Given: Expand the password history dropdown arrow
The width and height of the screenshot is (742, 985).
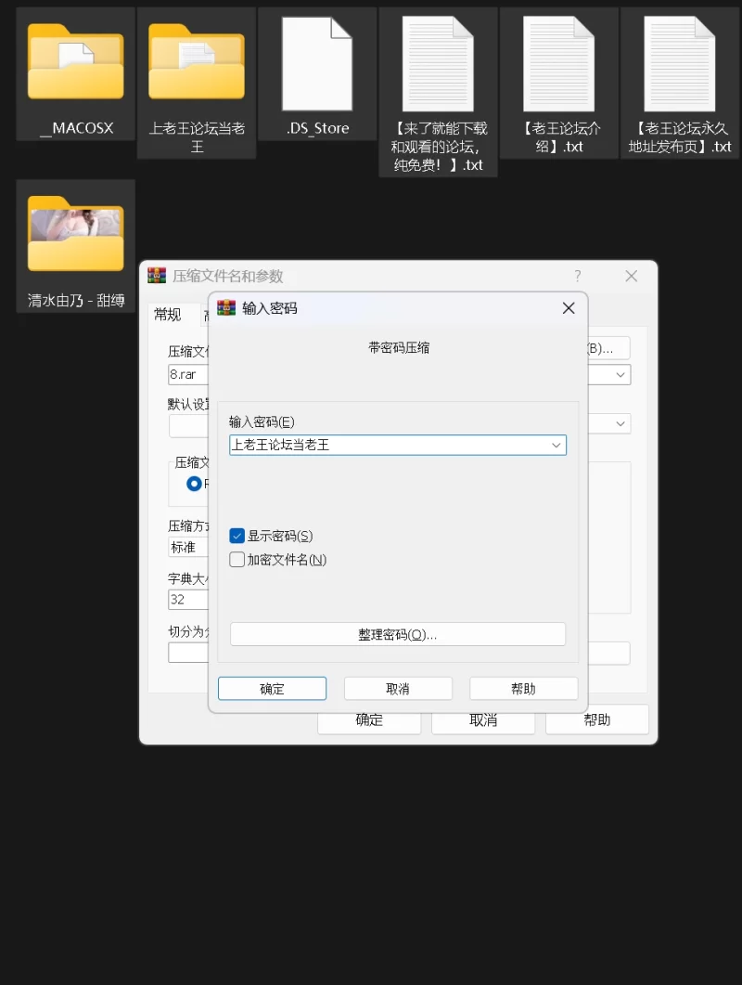Looking at the screenshot, I should click(x=556, y=446).
